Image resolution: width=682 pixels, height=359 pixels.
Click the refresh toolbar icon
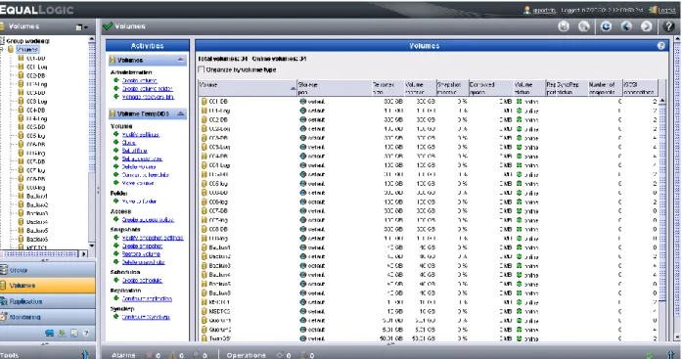pos(606,26)
